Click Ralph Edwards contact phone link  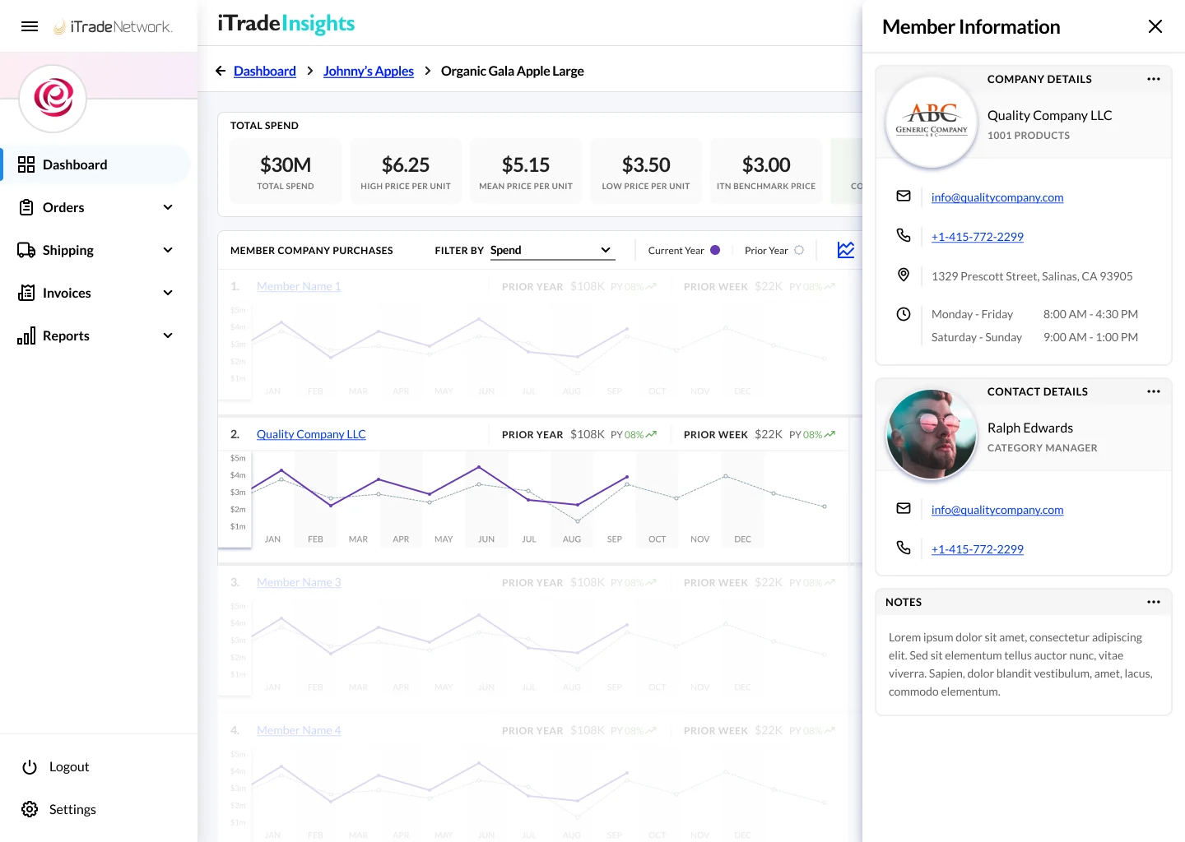[x=978, y=549]
